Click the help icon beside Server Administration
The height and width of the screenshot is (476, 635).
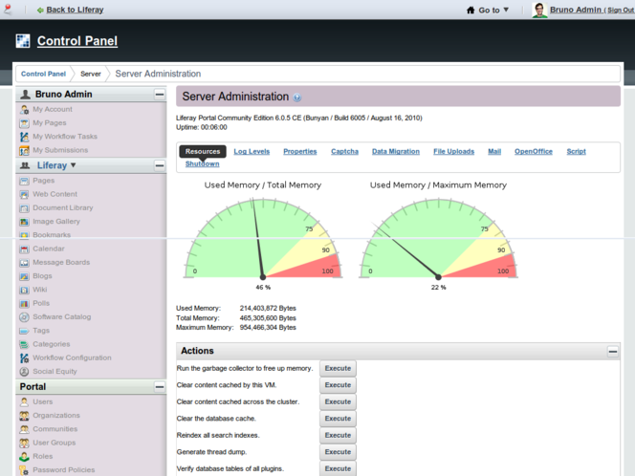tap(297, 97)
